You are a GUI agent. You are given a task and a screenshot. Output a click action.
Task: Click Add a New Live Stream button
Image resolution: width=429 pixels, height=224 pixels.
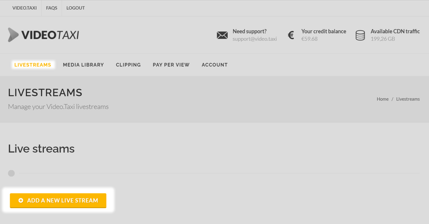pyautogui.click(x=58, y=200)
